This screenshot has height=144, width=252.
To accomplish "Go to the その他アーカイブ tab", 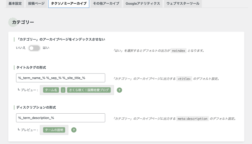I will 106,3.
